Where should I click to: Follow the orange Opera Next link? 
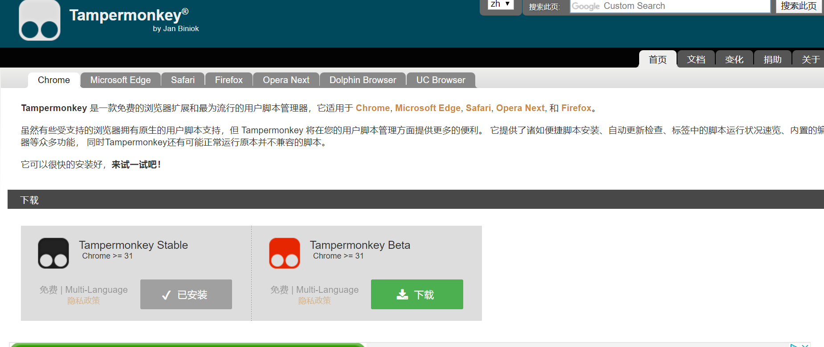(520, 108)
